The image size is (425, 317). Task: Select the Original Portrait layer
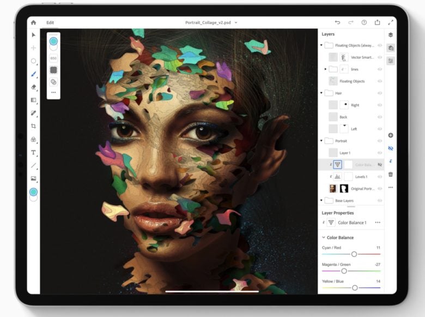(351, 189)
